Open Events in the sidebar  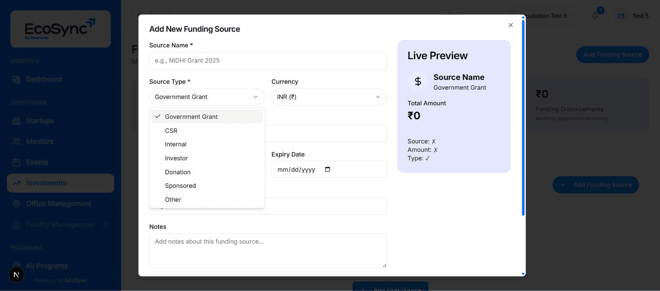coord(61,162)
